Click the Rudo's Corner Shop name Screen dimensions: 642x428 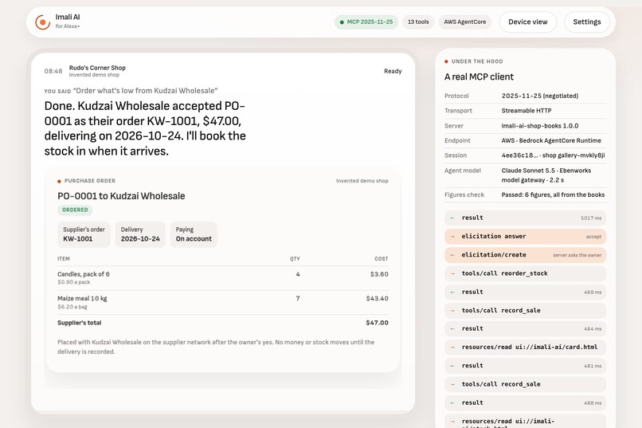(97, 68)
